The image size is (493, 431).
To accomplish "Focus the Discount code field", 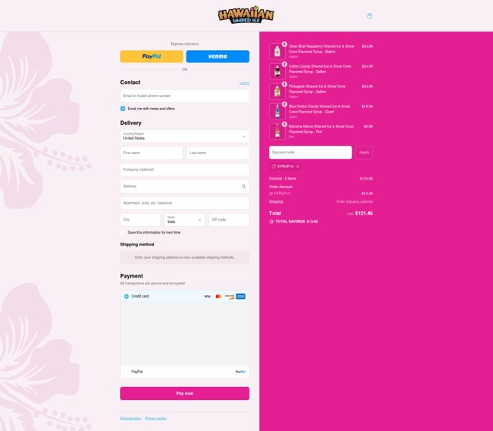I will coord(310,152).
